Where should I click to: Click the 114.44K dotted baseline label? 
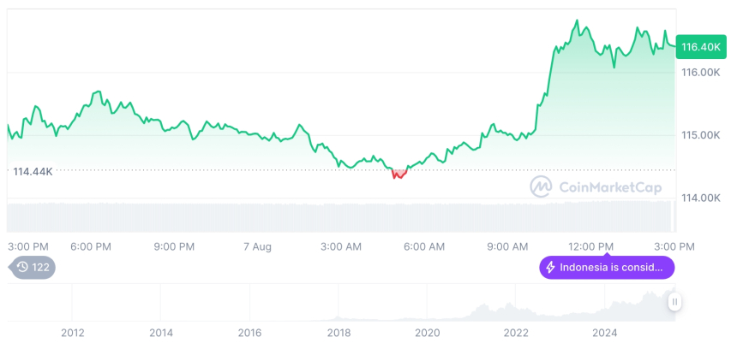(33, 171)
